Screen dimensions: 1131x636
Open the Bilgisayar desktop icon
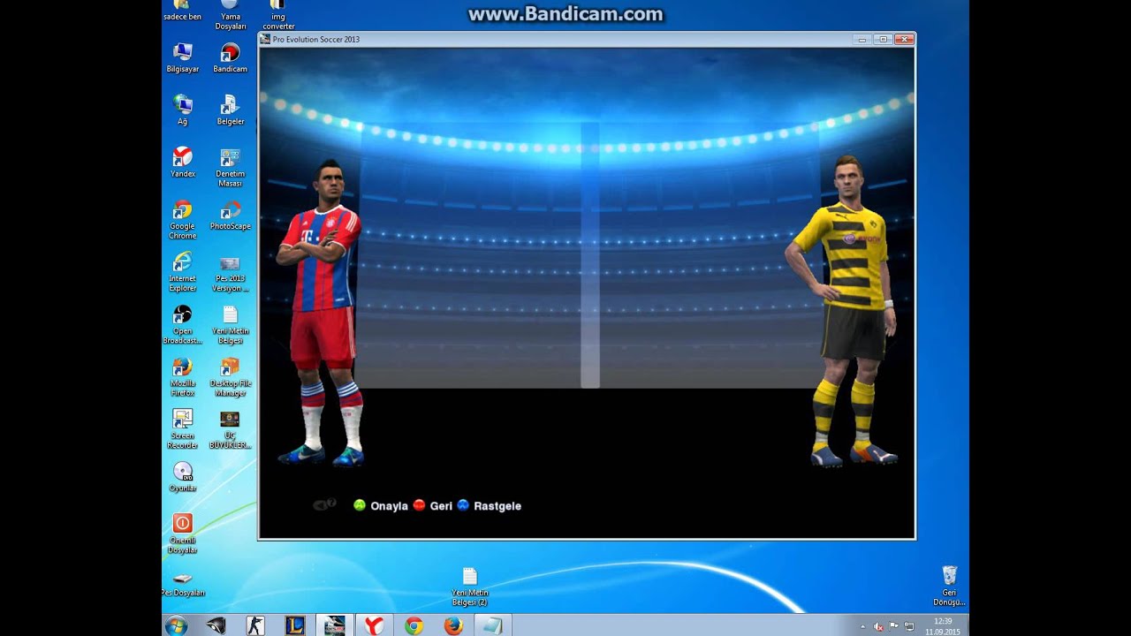(x=183, y=57)
